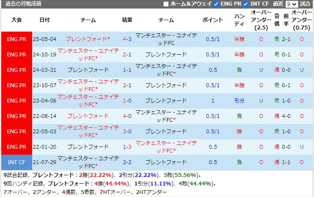Click the 前半 column header
Image resolution: width=314 pixels, height=197 pixels.
click(x=286, y=20)
